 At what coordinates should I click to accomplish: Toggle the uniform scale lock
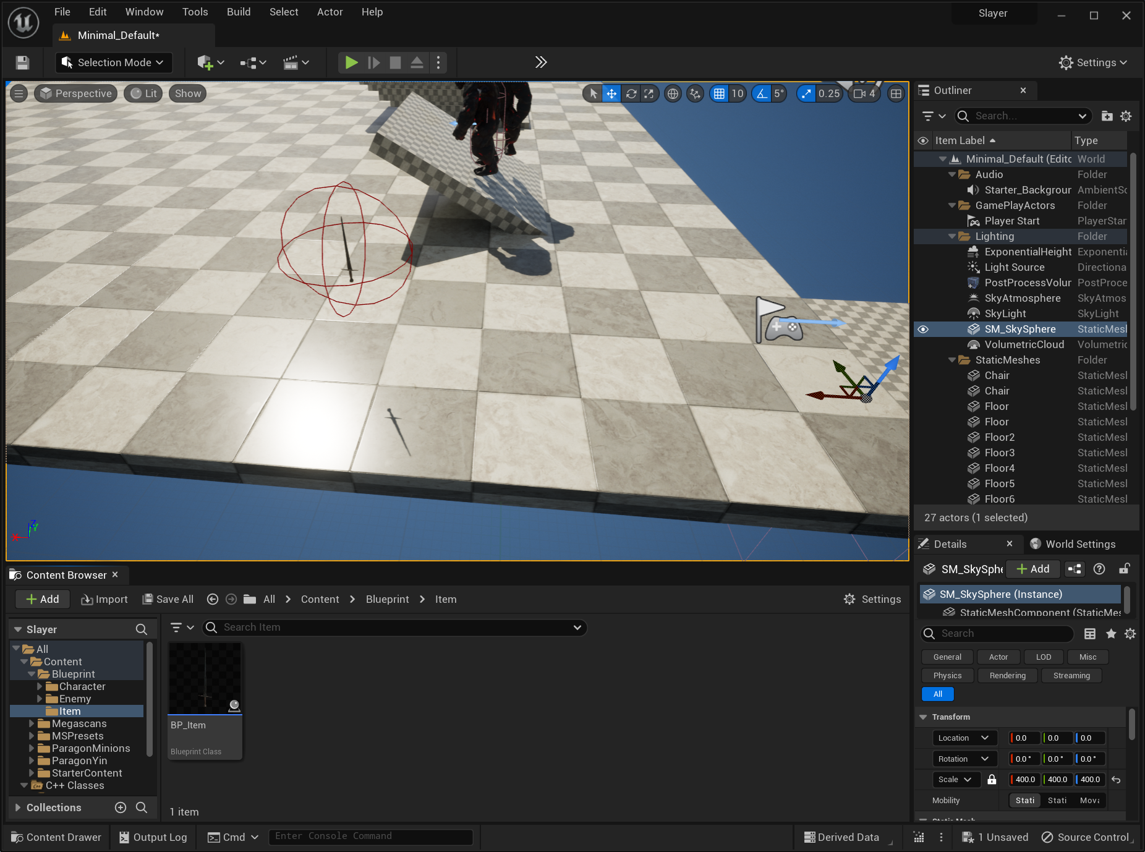click(x=992, y=779)
